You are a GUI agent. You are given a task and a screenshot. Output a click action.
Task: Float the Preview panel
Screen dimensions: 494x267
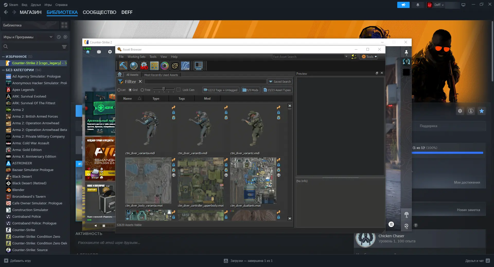377,73
